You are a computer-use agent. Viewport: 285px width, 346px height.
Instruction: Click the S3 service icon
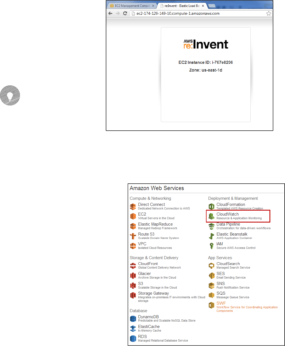point(133,286)
